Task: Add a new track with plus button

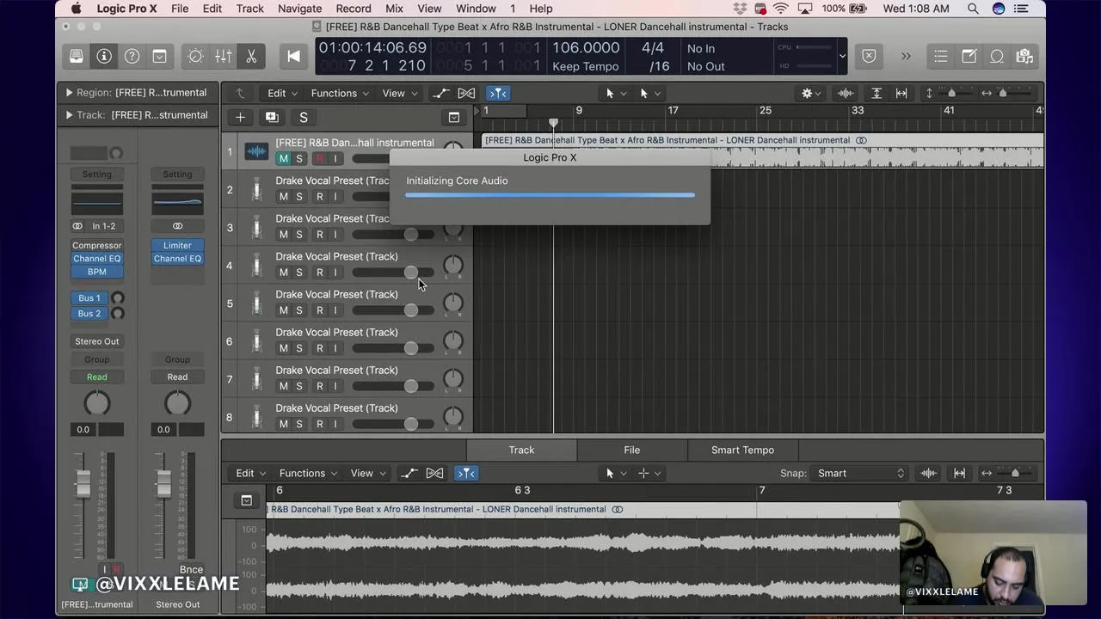Action: tap(240, 117)
